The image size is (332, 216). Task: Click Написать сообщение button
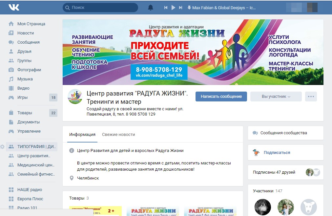(x=221, y=97)
